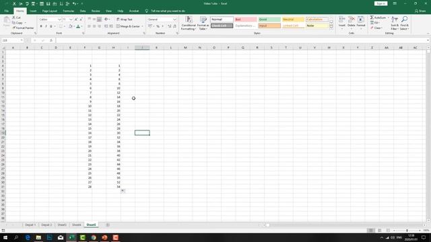Apply the Note cell style
The height and width of the screenshot is (242, 431).
tap(317, 26)
